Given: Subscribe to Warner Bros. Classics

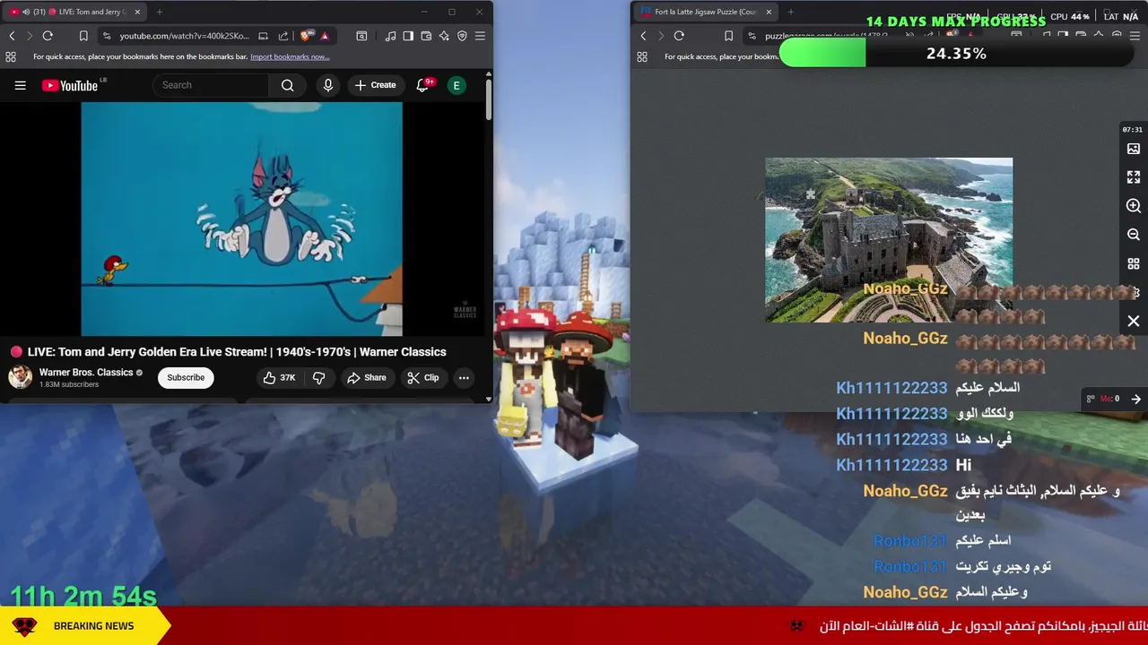Looking at the screenshot, I should click(186, 377).
